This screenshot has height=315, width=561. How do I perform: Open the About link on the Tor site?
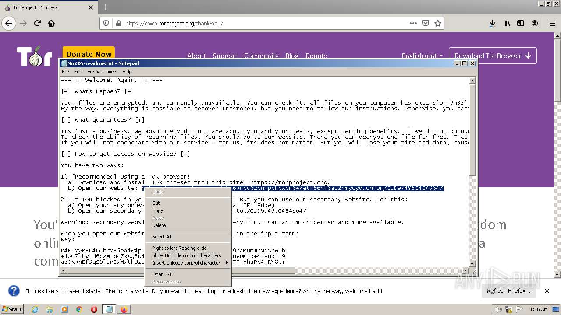[196, 56]
